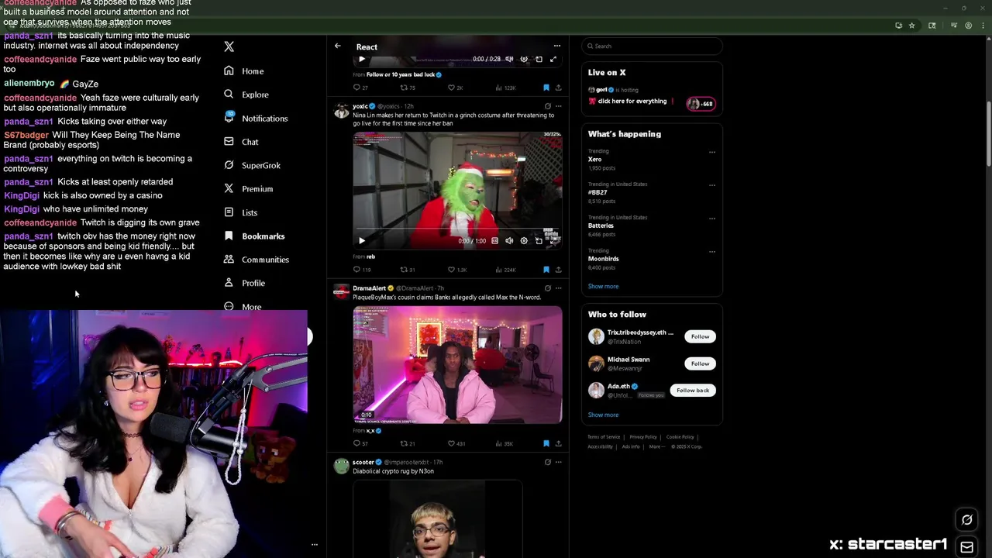This screenshot has height=558, width=992.
Task: Show more under What's happening
Action: pyautogui.click(x=603, y=286)
